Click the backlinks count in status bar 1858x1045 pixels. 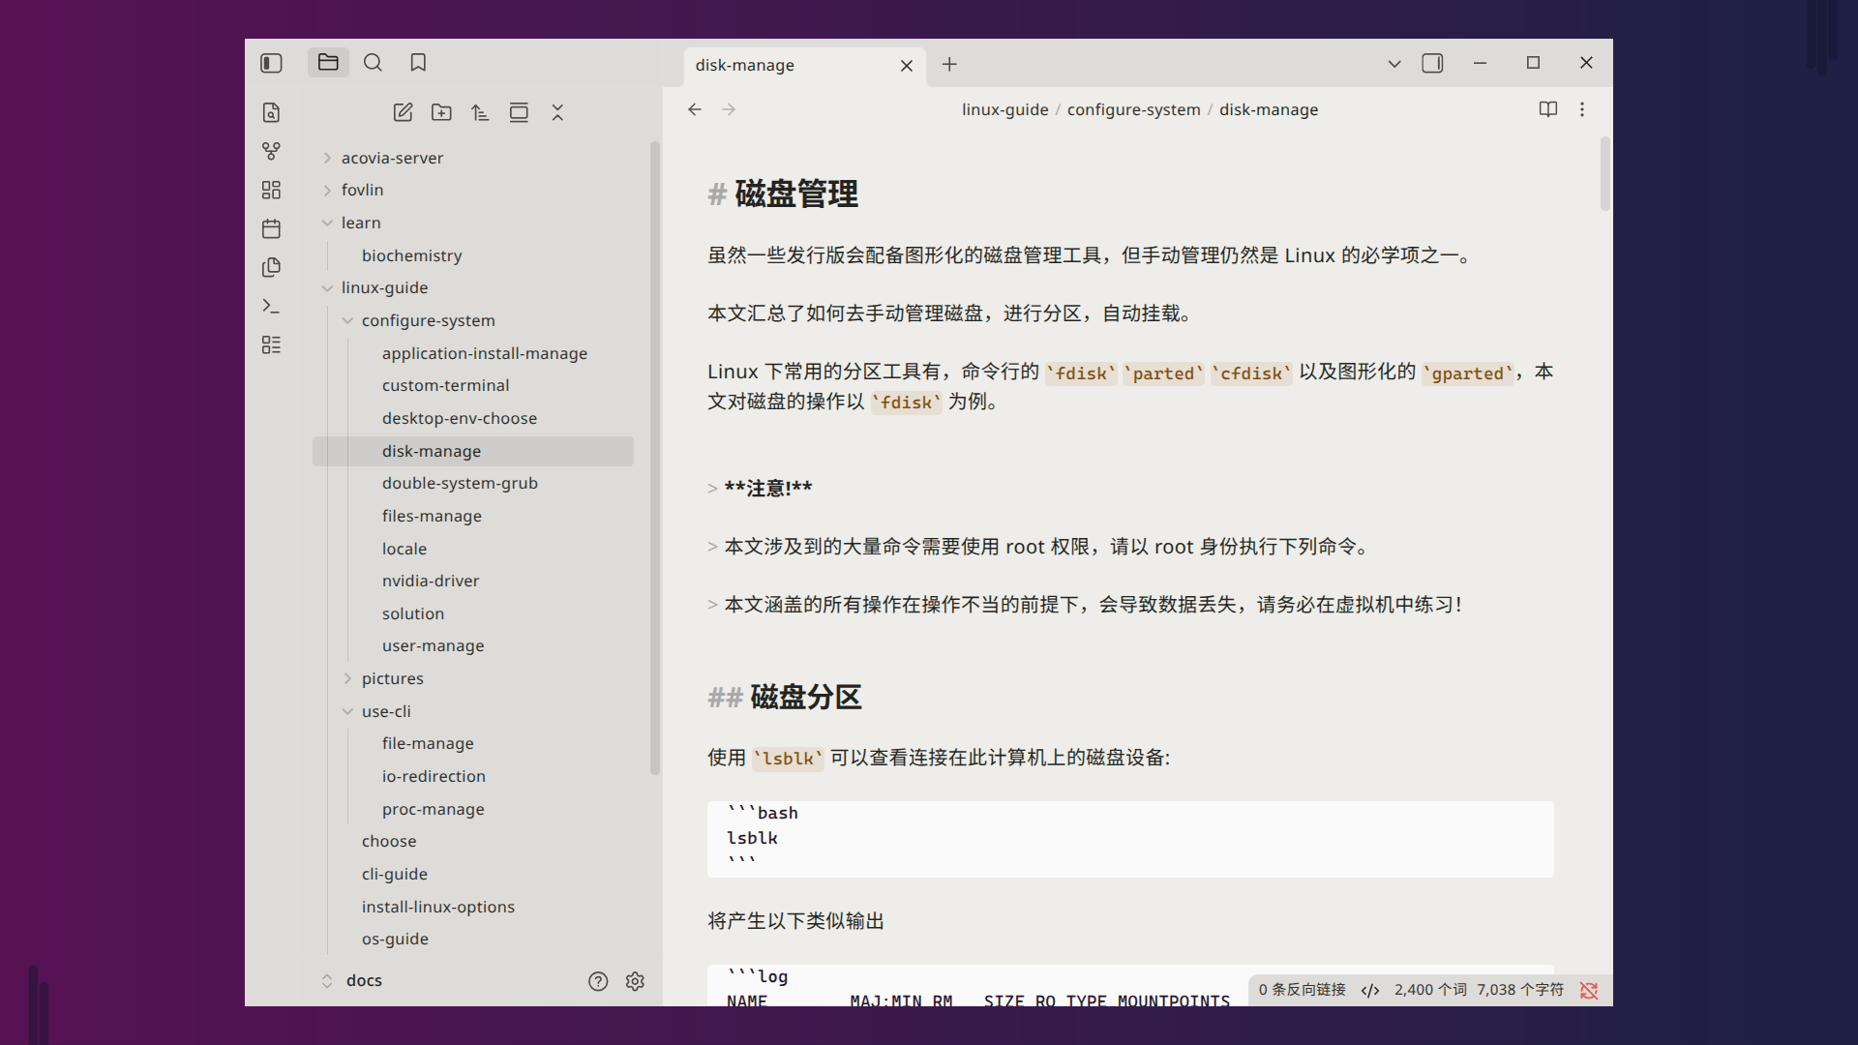pyautogui.click(x=1302, y=990)
